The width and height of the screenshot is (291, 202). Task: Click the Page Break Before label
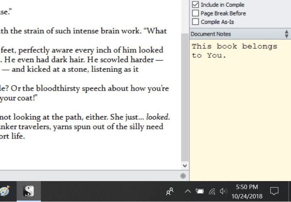223,13
